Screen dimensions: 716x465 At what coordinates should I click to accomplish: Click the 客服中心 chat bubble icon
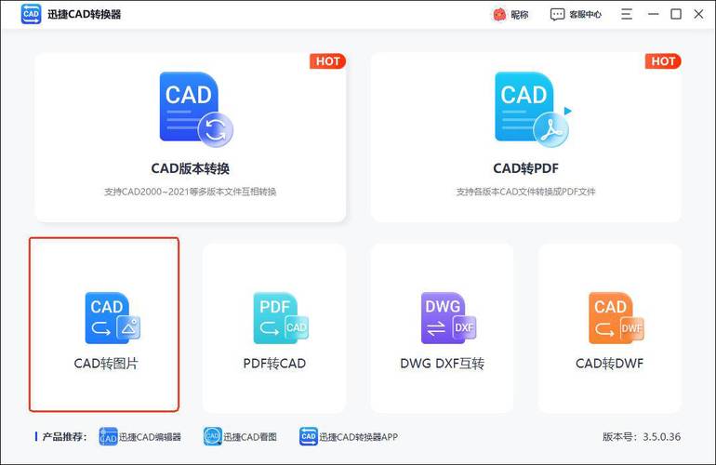(x=557, y=15)
